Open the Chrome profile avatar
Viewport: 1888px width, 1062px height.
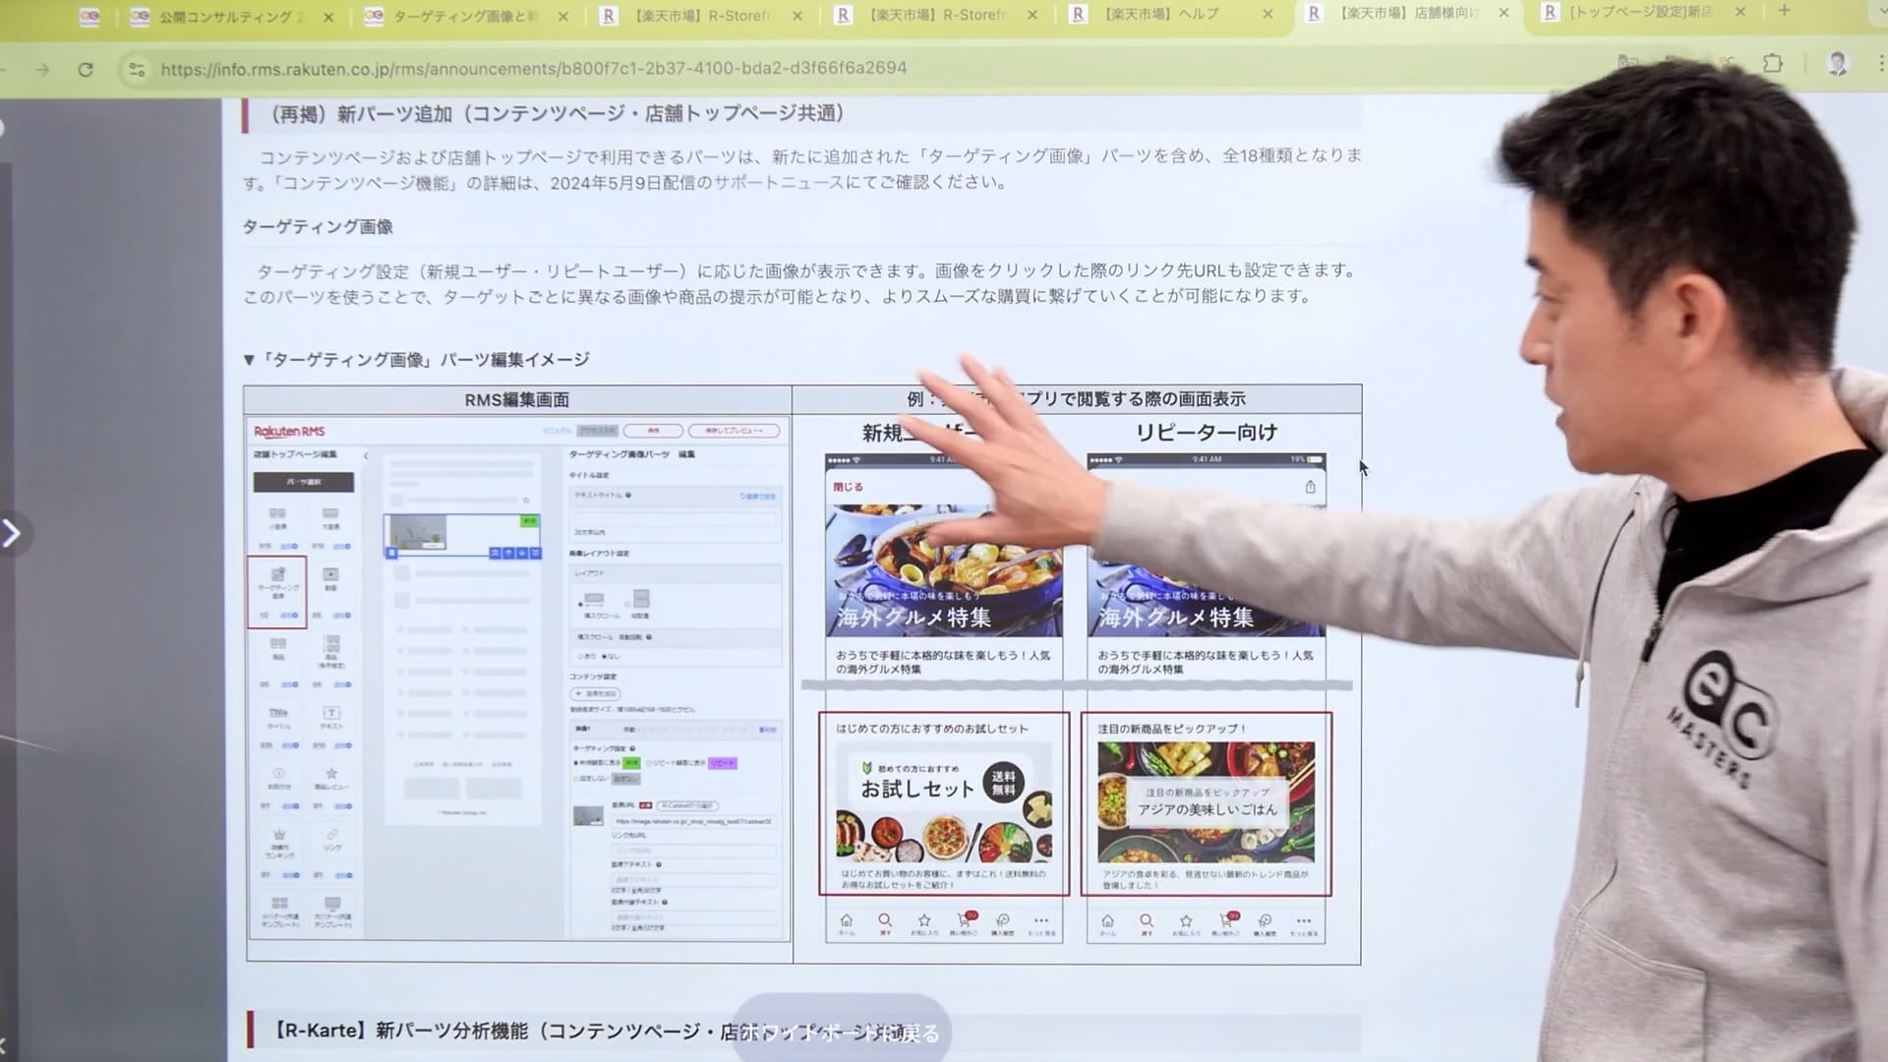click(x=1837, y=64)
